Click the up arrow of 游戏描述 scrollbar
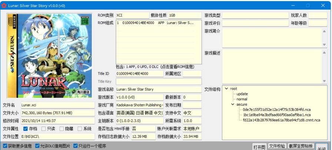 [x=324, y=52]
